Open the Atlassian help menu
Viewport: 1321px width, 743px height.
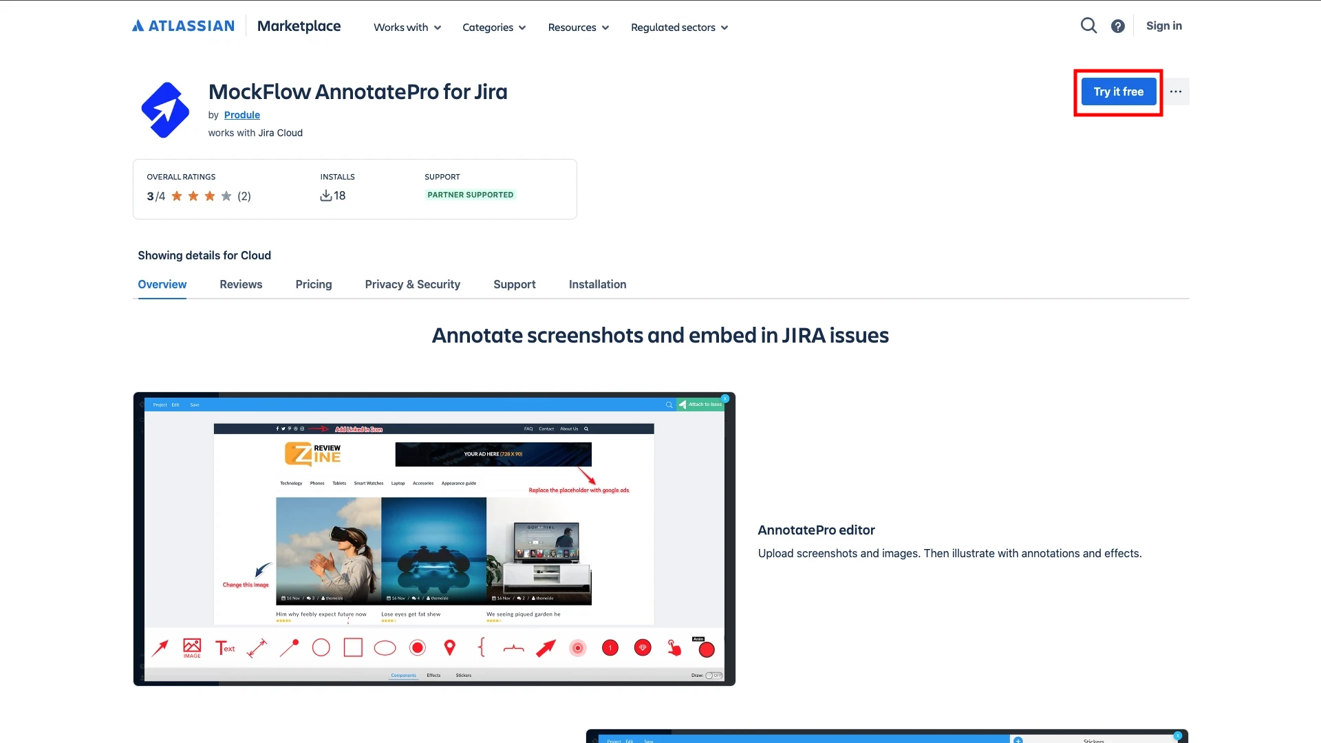pyautogui.click(x=1118, y=25)
